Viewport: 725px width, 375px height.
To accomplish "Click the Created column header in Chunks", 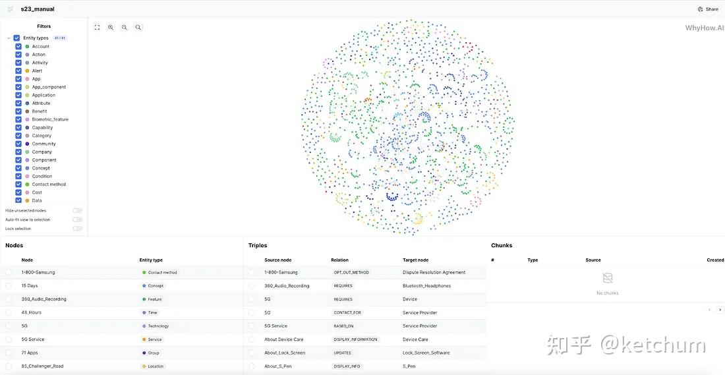I will click(x=715, y=260).
